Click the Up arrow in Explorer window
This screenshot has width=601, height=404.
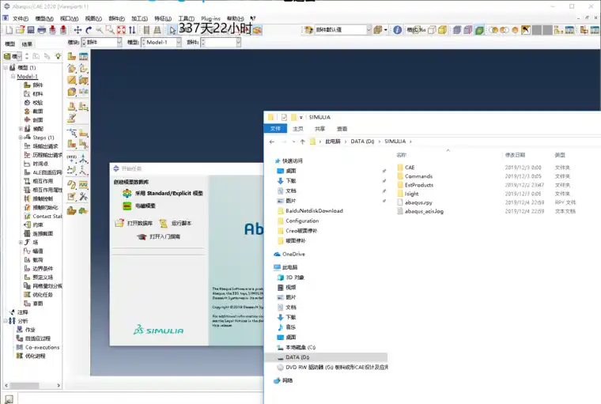tap(302, 142)
